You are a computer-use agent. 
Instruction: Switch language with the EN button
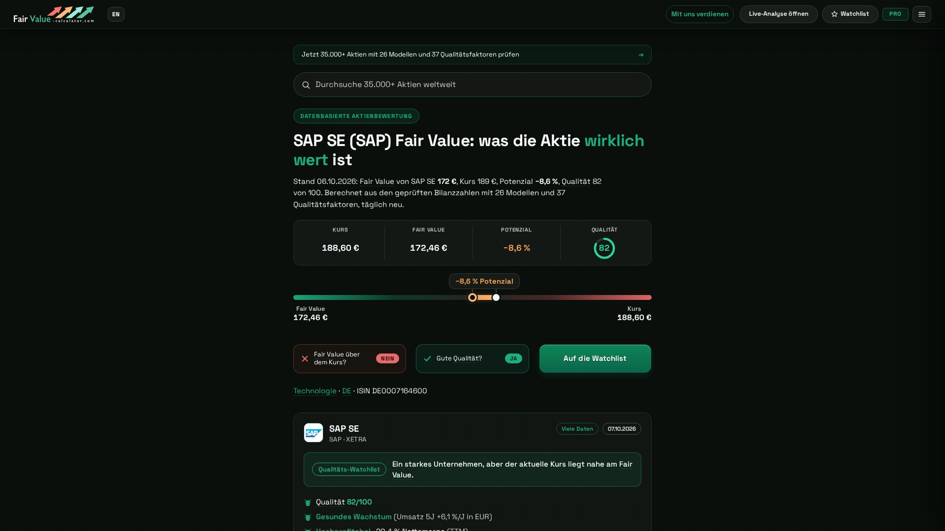(116, 14)
